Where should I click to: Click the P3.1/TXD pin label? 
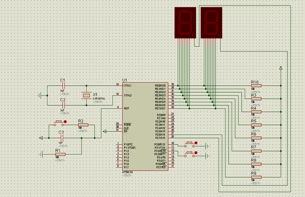160,148
